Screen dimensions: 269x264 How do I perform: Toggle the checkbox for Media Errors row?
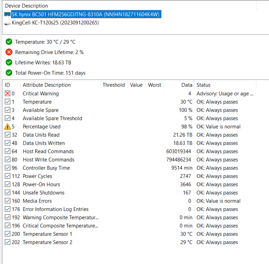tap(7, 201)
